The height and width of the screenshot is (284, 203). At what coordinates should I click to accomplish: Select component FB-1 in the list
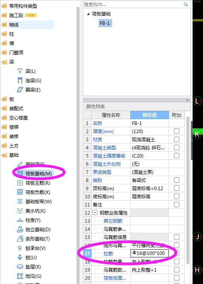105,23
